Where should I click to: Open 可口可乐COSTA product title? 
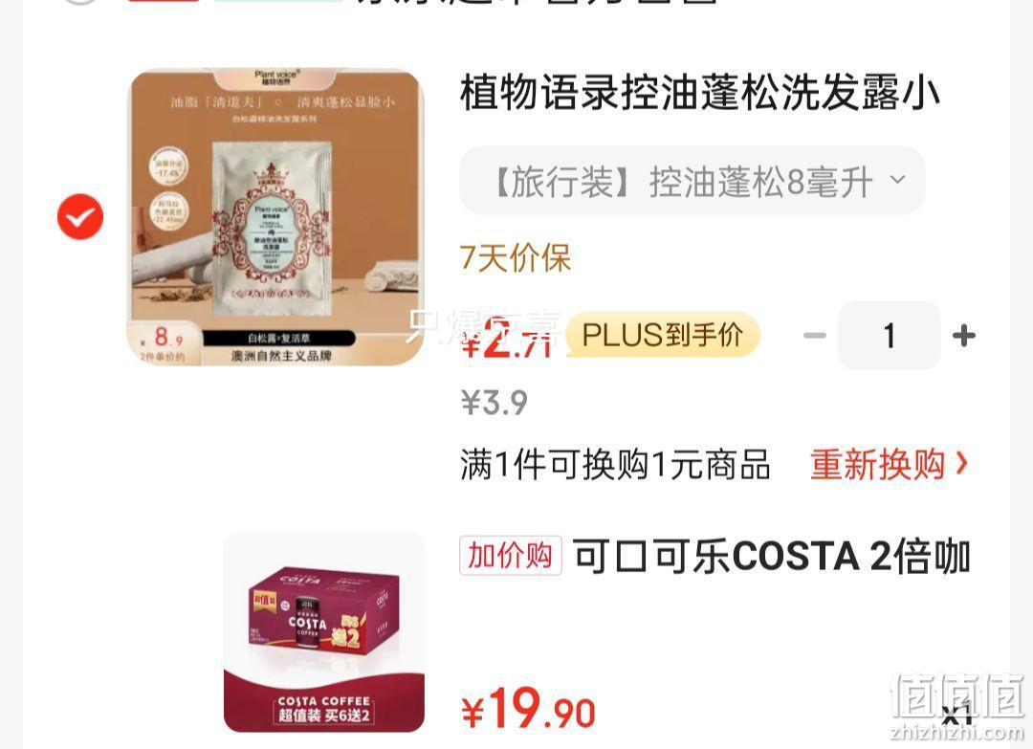[x=772, y=556]
